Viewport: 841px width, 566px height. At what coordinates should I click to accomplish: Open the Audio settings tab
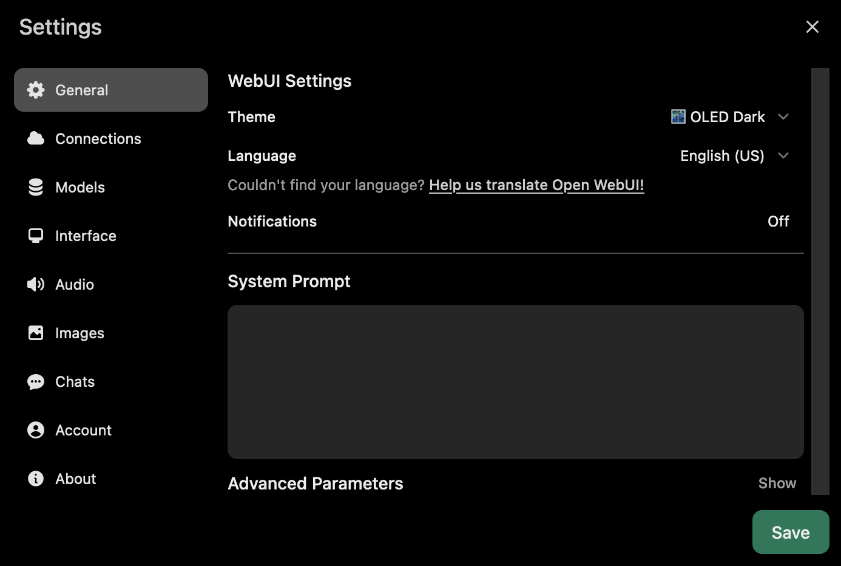point(75,284)
